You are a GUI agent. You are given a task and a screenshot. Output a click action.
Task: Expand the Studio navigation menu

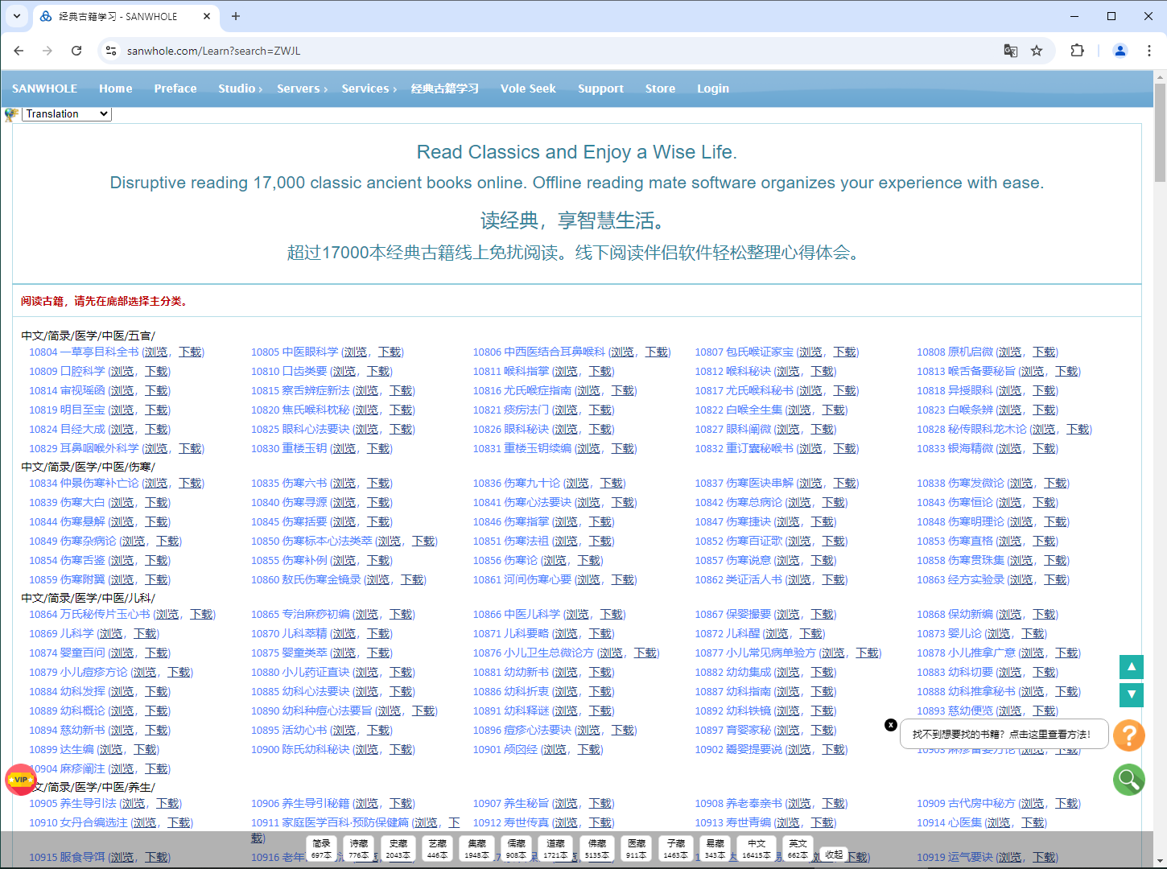click(x=240, y=89)
